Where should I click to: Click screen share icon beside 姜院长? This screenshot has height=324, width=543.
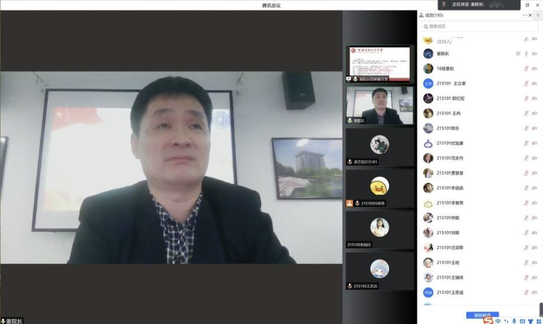click(x=518, y=54)
